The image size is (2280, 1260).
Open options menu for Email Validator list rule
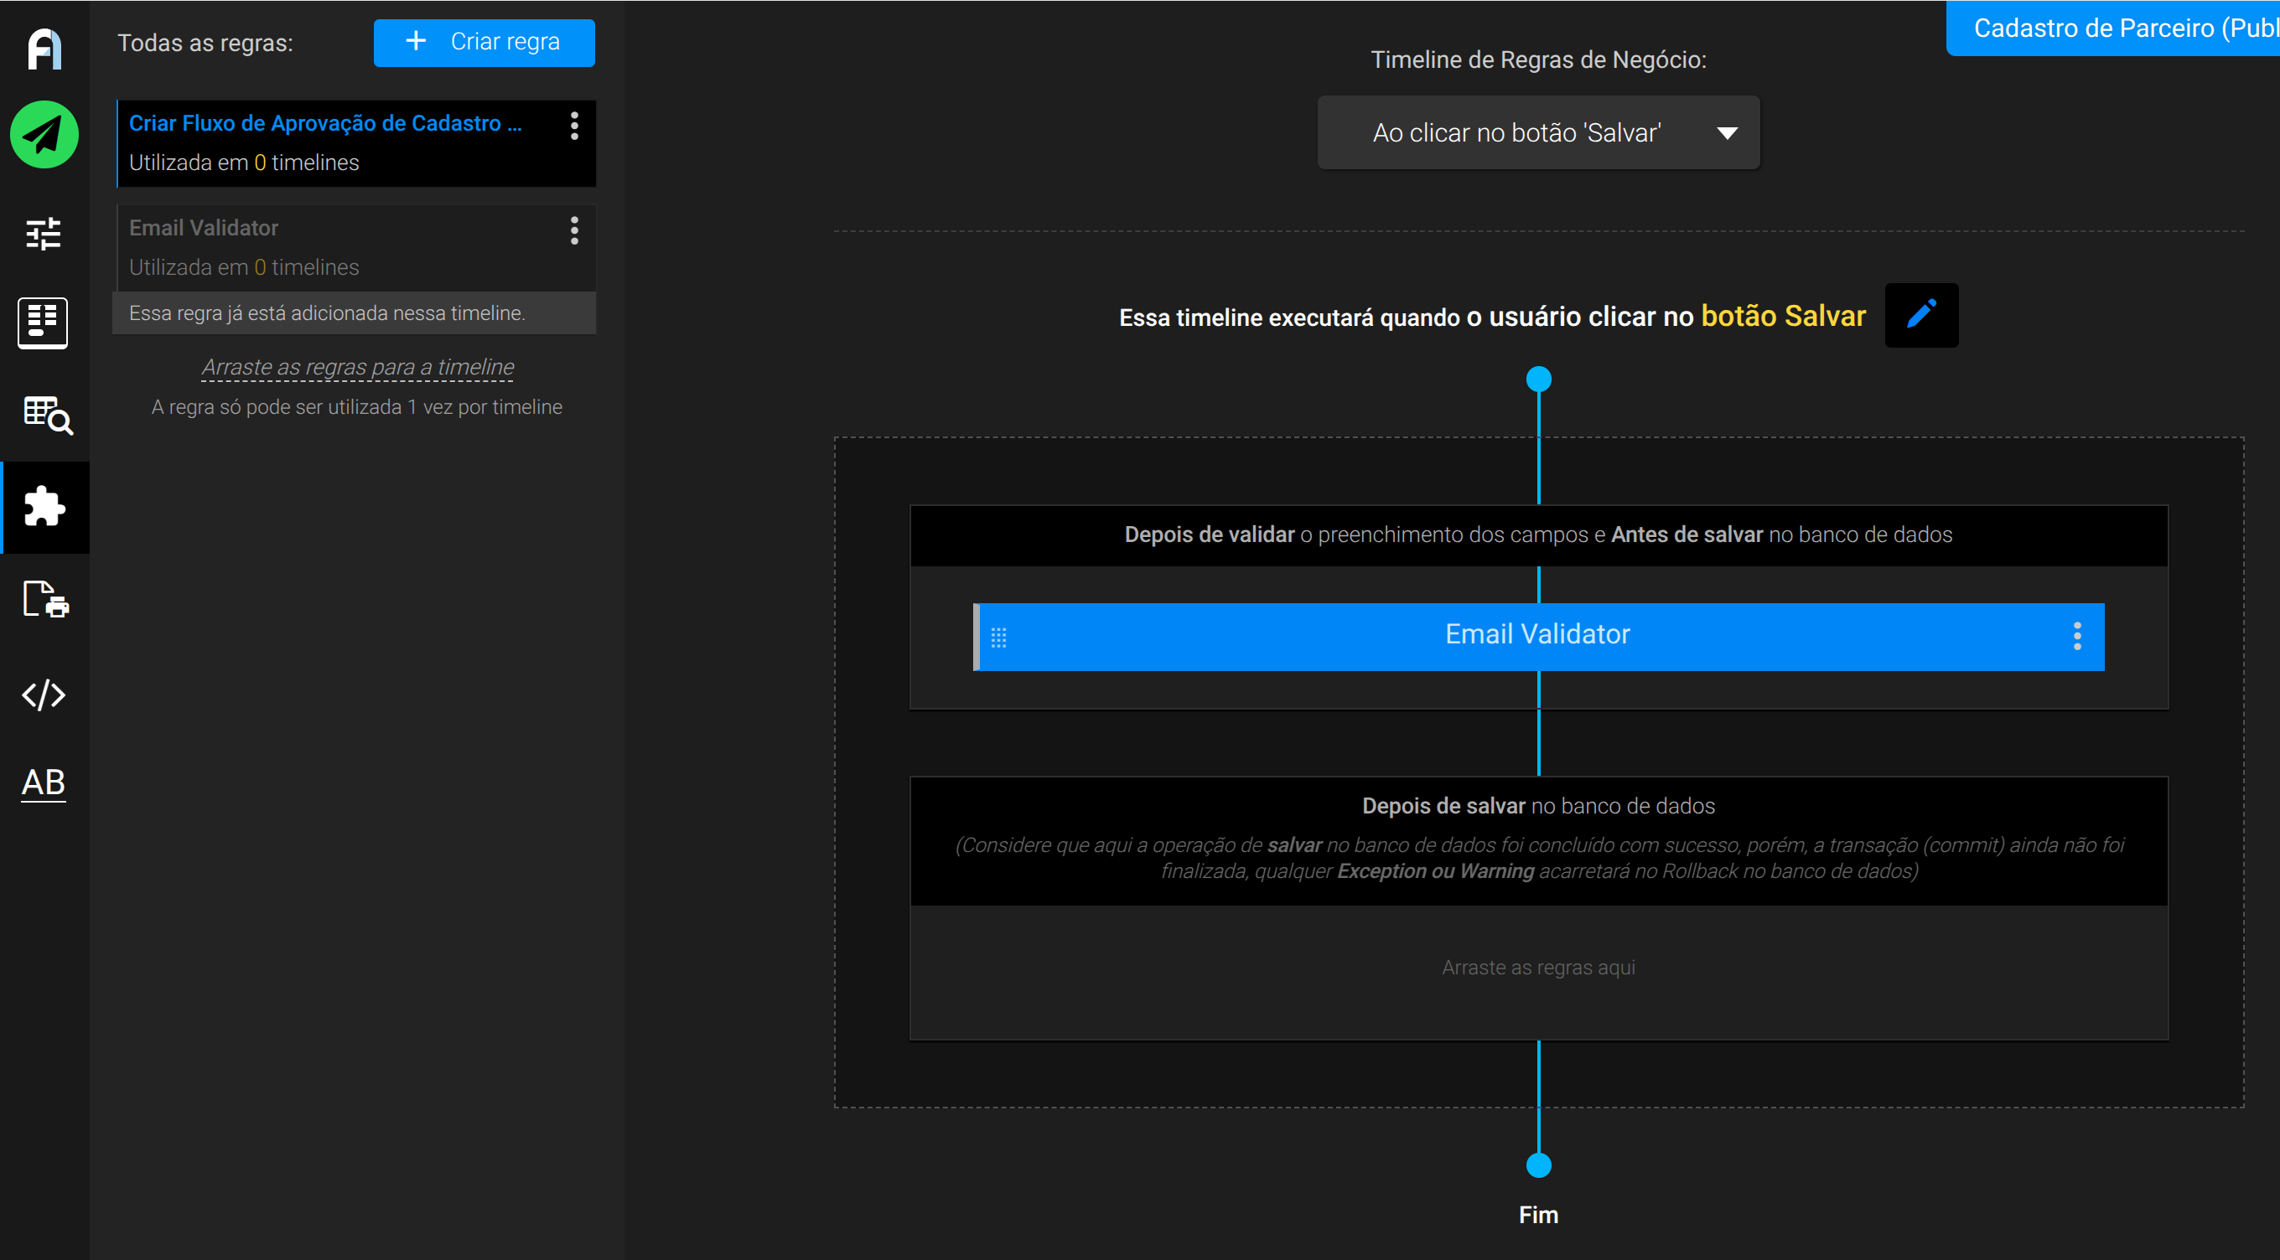coord(574,231)
